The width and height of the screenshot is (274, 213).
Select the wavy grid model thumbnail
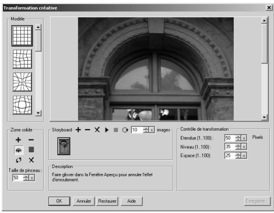[22, 59]
